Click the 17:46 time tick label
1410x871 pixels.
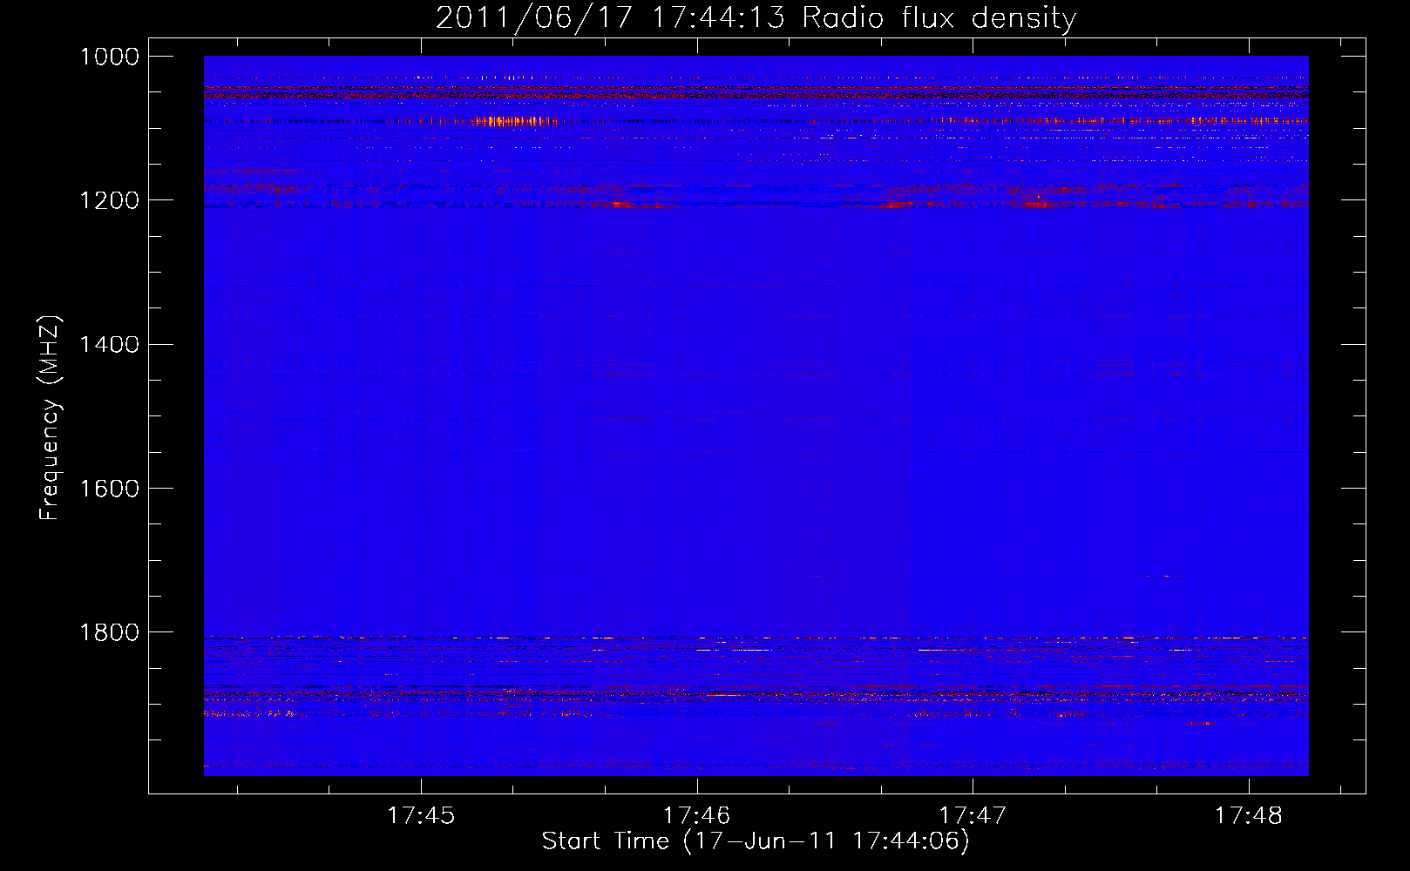(x=696, y=815)
